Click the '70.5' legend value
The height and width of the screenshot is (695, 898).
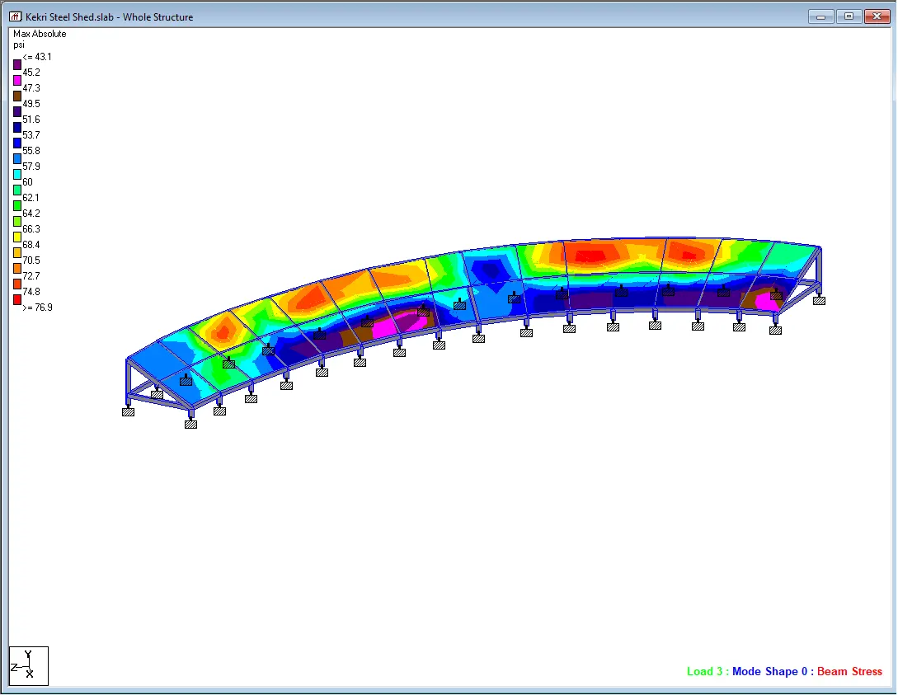tap(31, 260)
